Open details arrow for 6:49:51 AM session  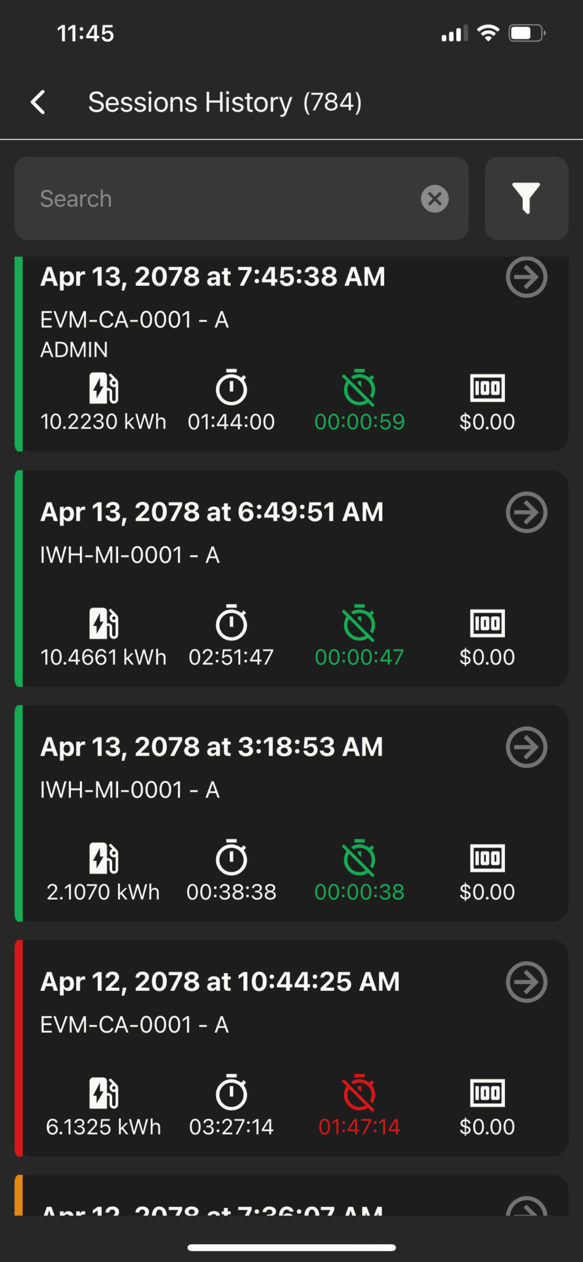pos(526,512)
